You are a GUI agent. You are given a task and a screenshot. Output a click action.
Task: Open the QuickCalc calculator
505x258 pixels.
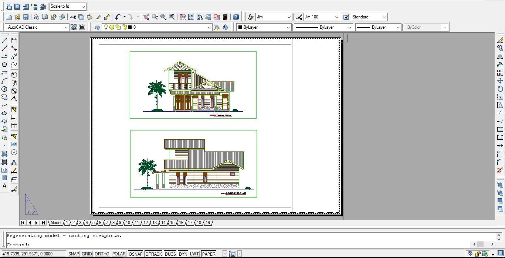pyautogui.click(x=225, y=17)
